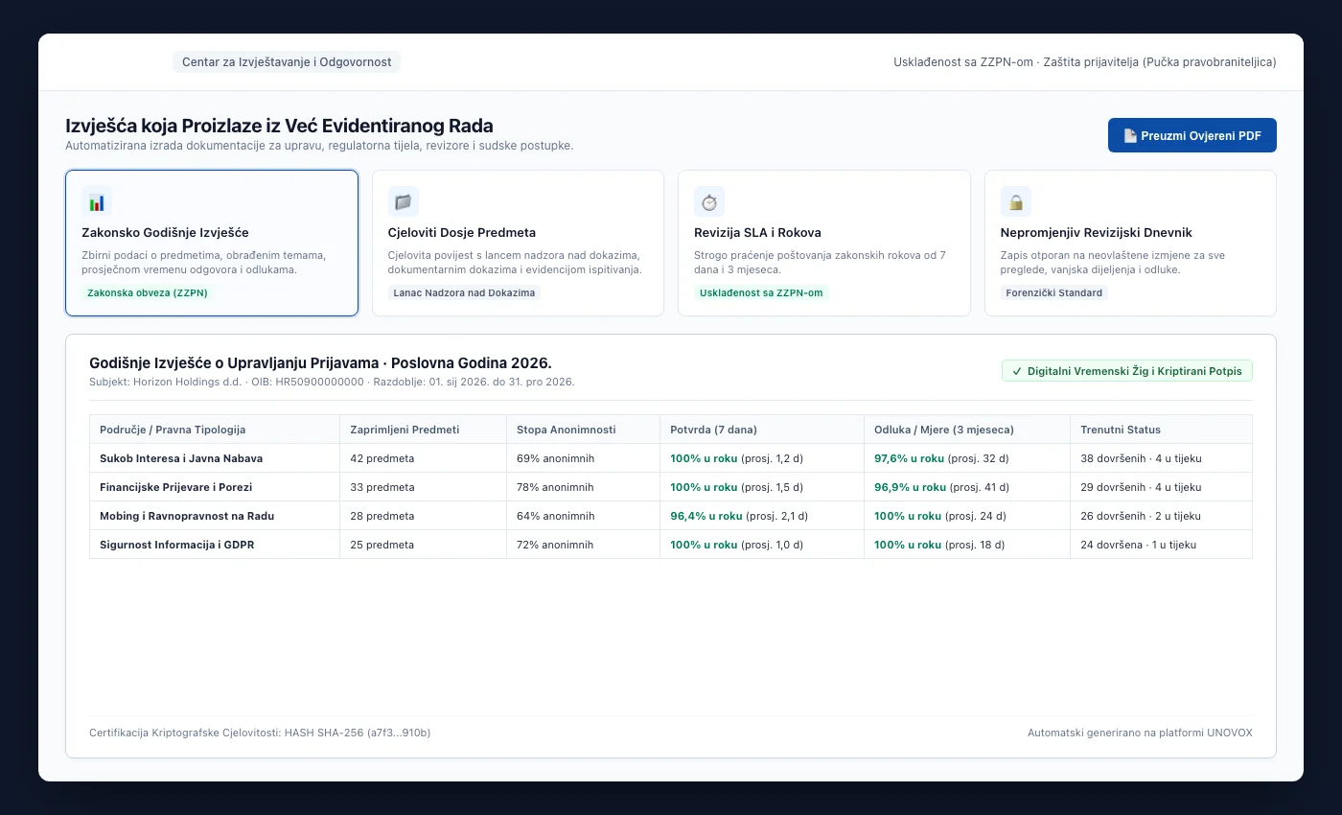Click the Subjekt: Horizon Holdings d.d. line
This screenshot has height=815, width=1342.
click(x=332, y=382)
